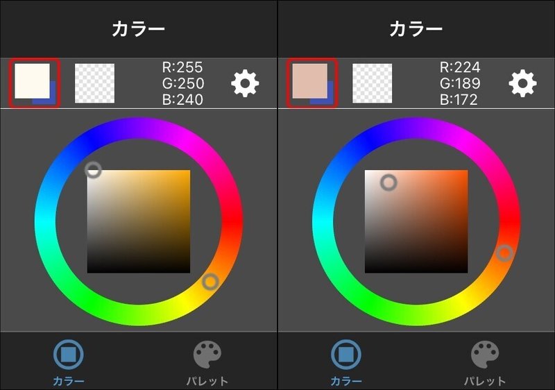Image resolution: width=555 pixels, height=390 pixels.
Task: Click the saturation picker handle in the orange square
Action: [x=388, y=183]
